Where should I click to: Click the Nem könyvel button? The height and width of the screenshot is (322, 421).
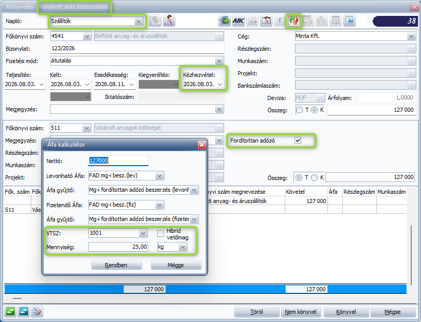pyautogui.click(x=301, y=312)
